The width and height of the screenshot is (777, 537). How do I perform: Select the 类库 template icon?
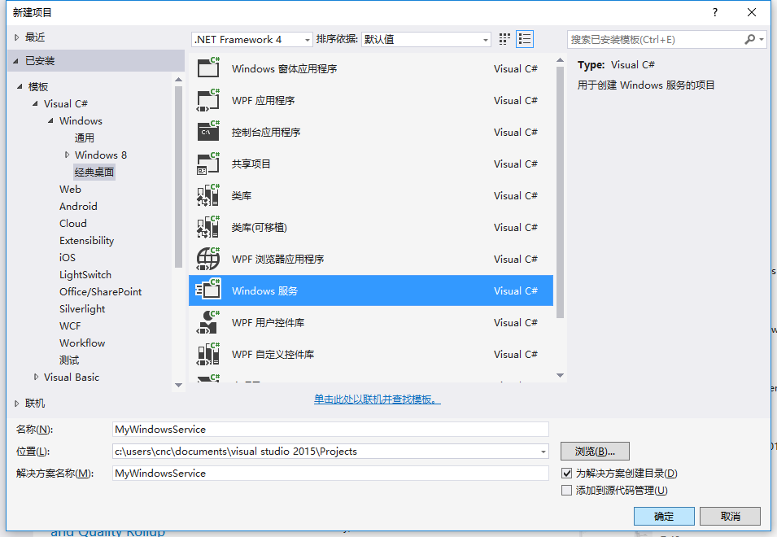coord(208,196)
